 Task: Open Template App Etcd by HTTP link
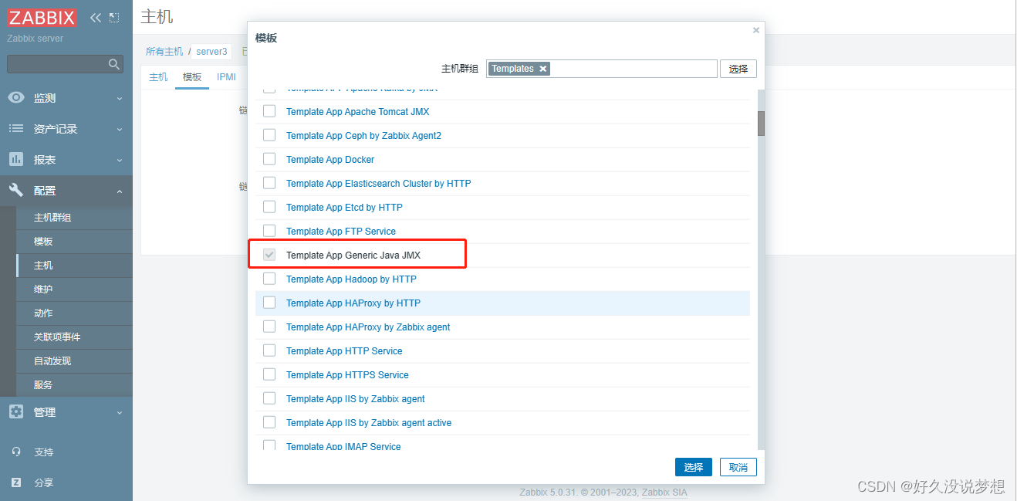[x=344, y=208]
